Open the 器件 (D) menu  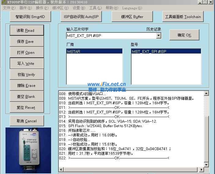(x=25, y=8)
